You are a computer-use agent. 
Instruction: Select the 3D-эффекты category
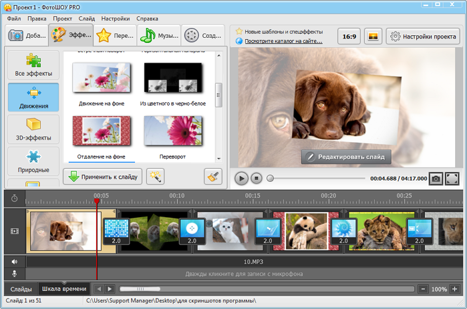[x=33, y=129]
